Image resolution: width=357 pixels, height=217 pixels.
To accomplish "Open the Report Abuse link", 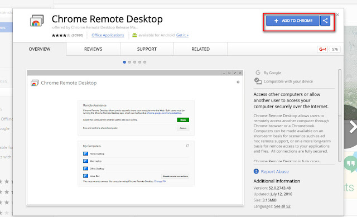I will 275,172.
